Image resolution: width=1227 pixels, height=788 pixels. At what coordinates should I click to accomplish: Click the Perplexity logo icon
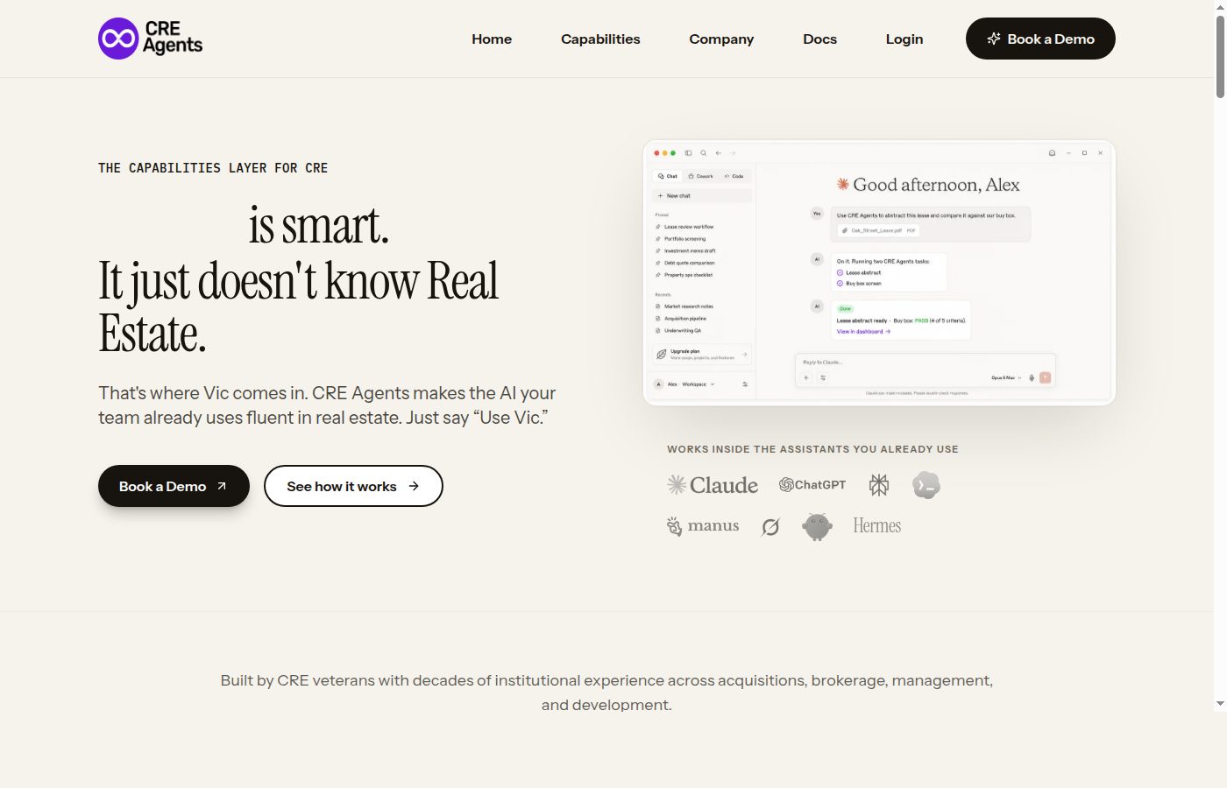(879, 485)
